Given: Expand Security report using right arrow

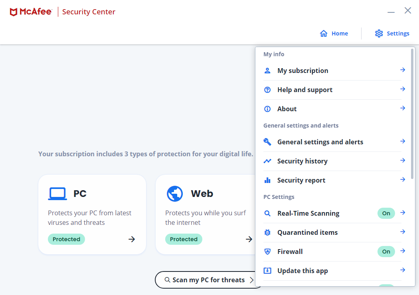Looking at the screenshot, I should coord(403,180).
